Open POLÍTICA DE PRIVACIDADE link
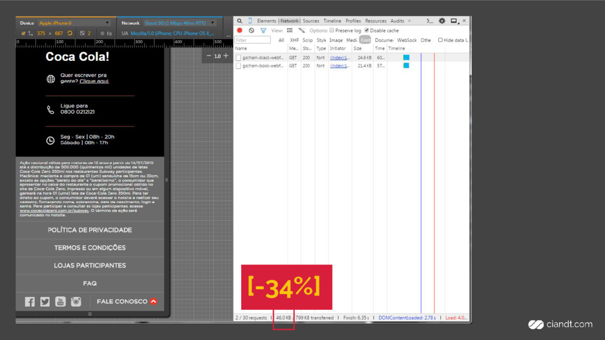Image resolution: width=605 pixels, height=340 pixels. (90, 230)
